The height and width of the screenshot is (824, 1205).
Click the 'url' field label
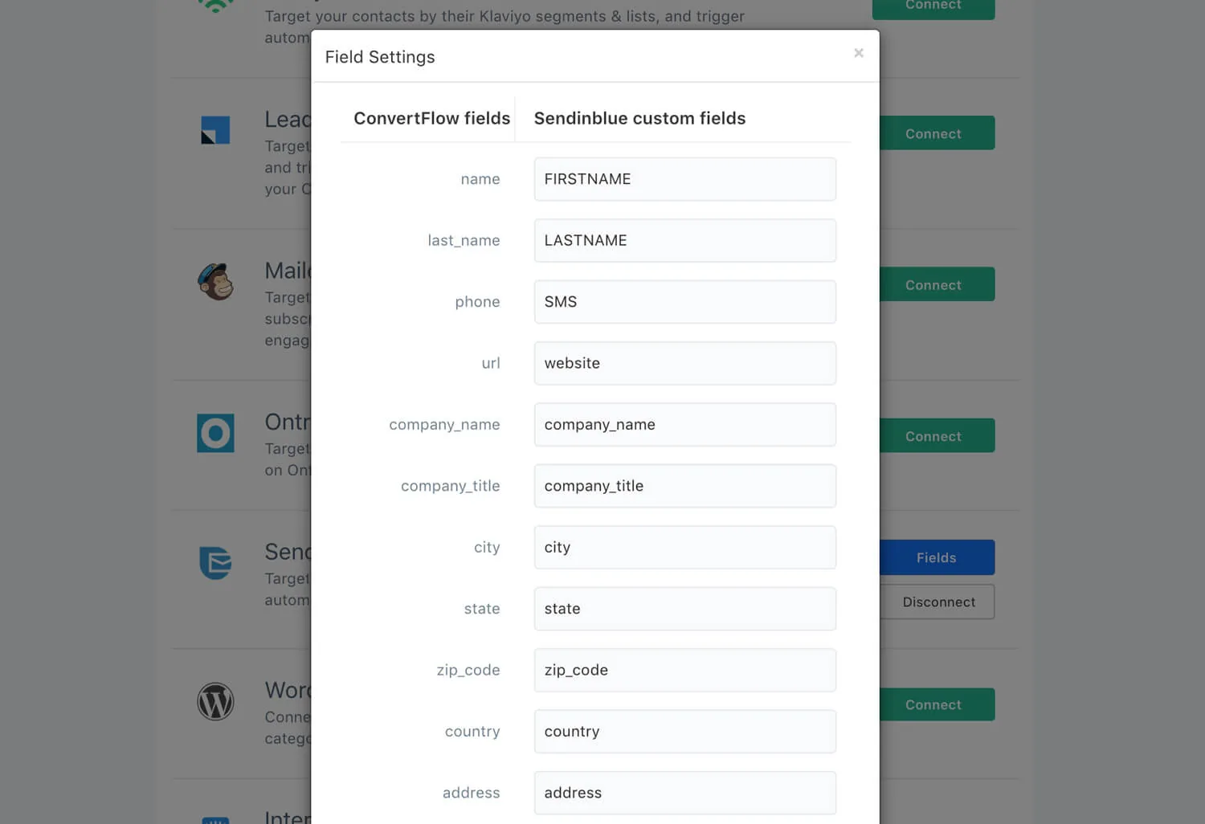(x=491, y=363)
